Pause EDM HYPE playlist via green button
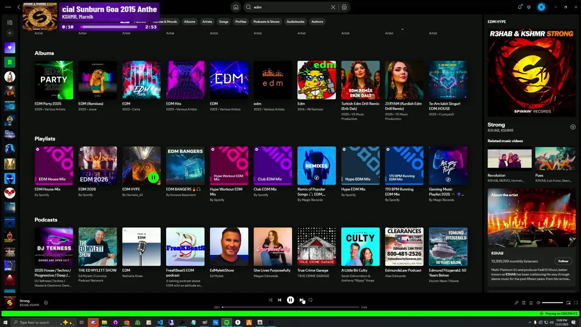The height and width of the screenshot is (327, 581). click(x=153, y=178)
